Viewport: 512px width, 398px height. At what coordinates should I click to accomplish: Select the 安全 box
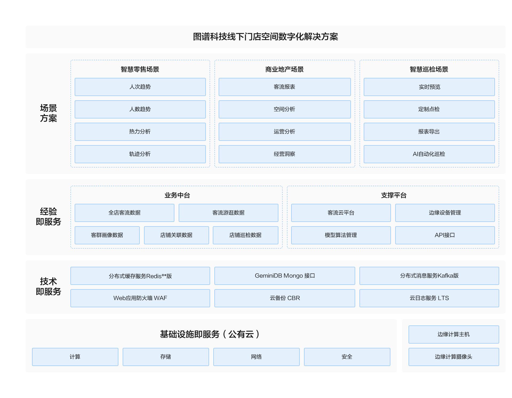coord(347,357)
